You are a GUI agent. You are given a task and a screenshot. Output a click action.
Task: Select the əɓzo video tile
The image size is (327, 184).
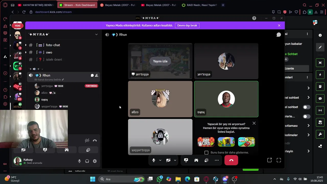pos(160,99)
